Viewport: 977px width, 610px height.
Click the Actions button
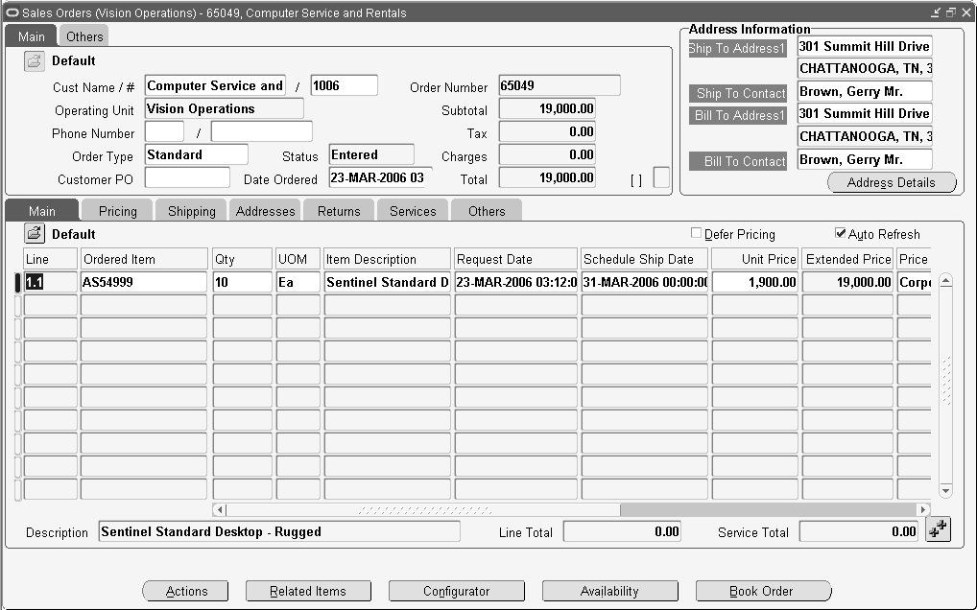[185, 591]
